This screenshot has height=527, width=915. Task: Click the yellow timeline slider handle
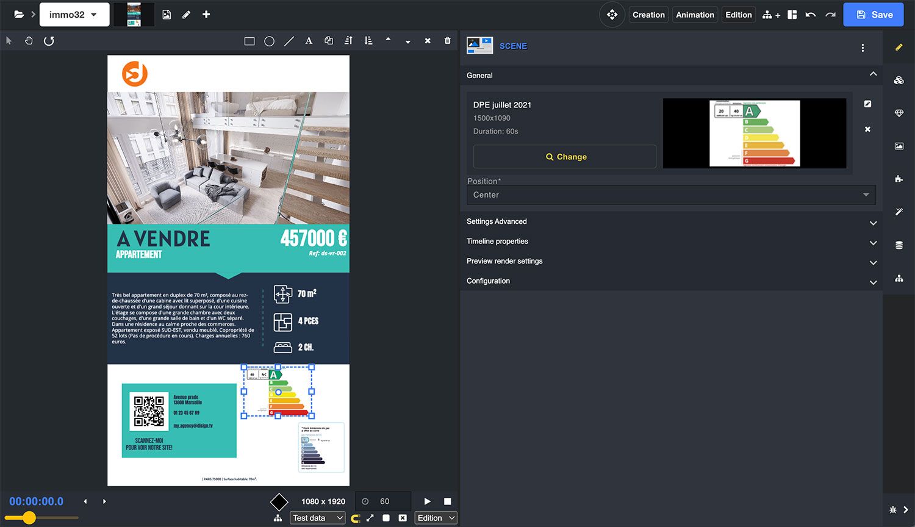tap(29, 518)
